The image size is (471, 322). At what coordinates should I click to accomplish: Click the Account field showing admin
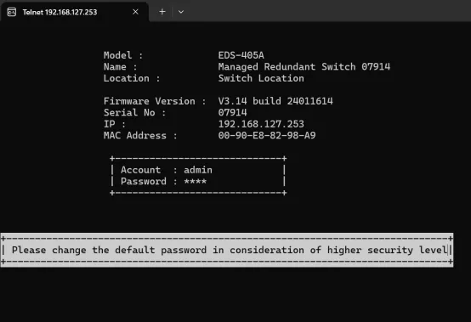198,170
